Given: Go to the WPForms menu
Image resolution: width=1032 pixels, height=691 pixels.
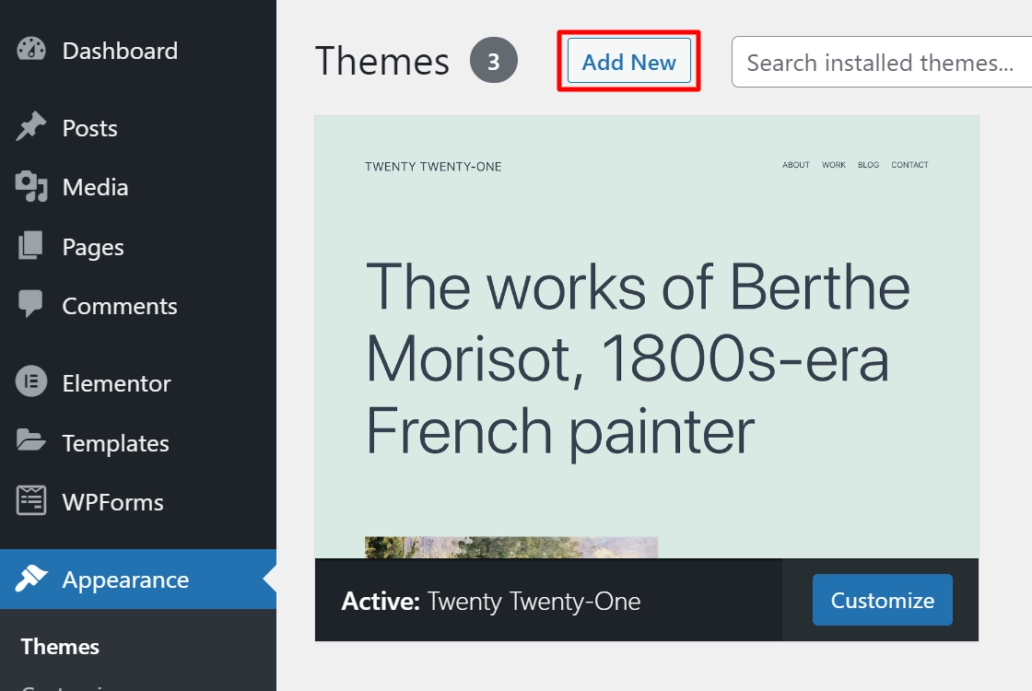Looking at the screenshot, I should pos(112,502).
